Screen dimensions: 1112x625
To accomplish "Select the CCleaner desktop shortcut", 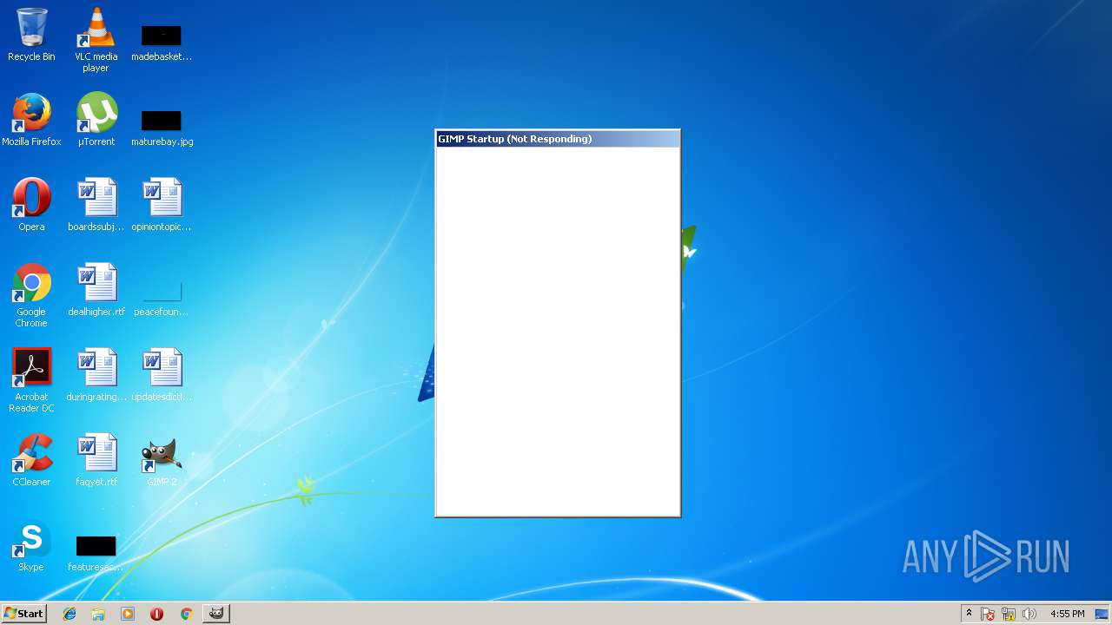I will [x=31, y=460].
